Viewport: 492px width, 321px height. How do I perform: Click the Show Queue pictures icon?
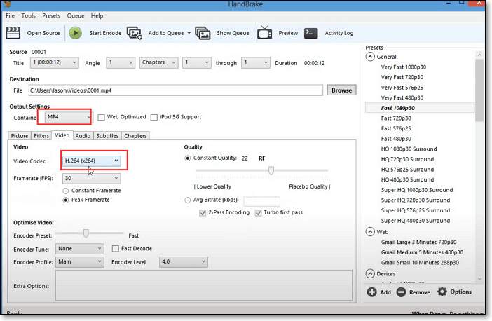point(203,33)
